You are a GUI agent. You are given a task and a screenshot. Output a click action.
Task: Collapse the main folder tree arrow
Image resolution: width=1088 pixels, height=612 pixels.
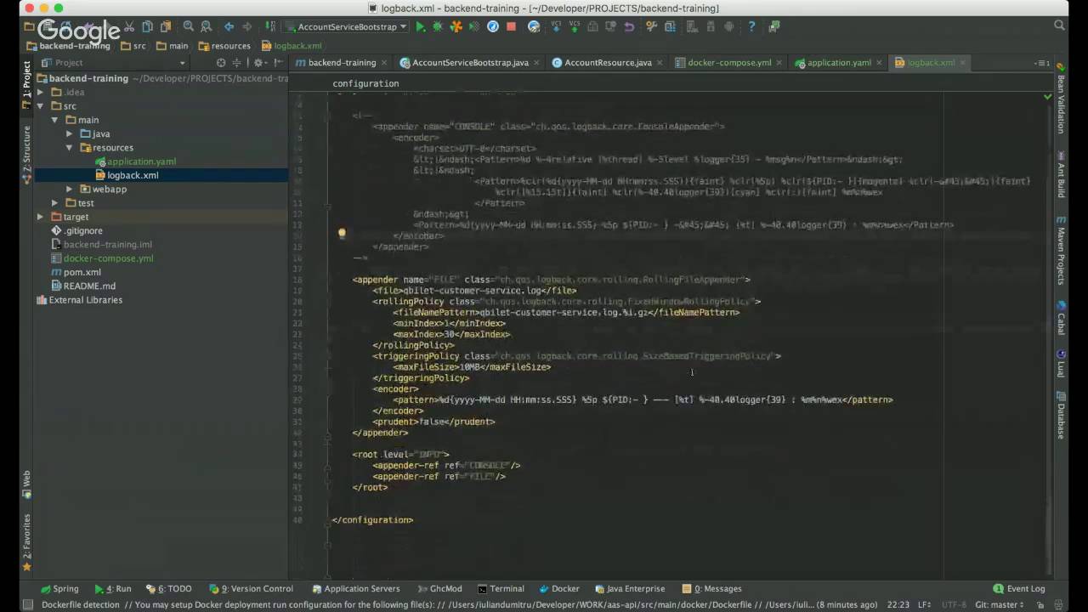click(x=54, y=120)
